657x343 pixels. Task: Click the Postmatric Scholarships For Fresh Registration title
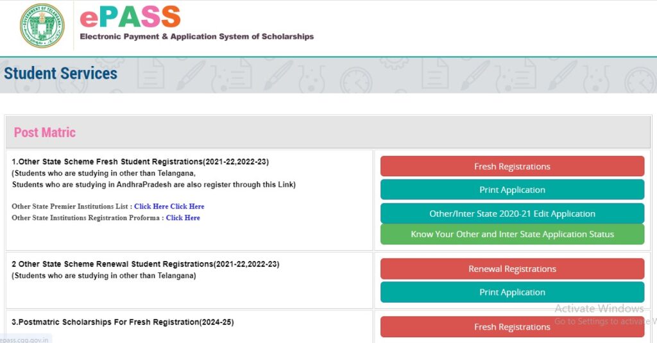point(123,322)
